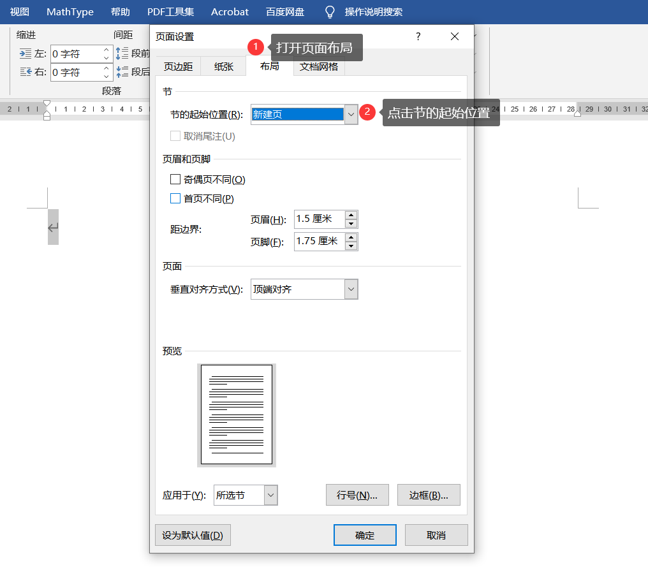Open the Acrobat ribbon tab
This screenshot has height=579, width=648.
pos(230,11)
